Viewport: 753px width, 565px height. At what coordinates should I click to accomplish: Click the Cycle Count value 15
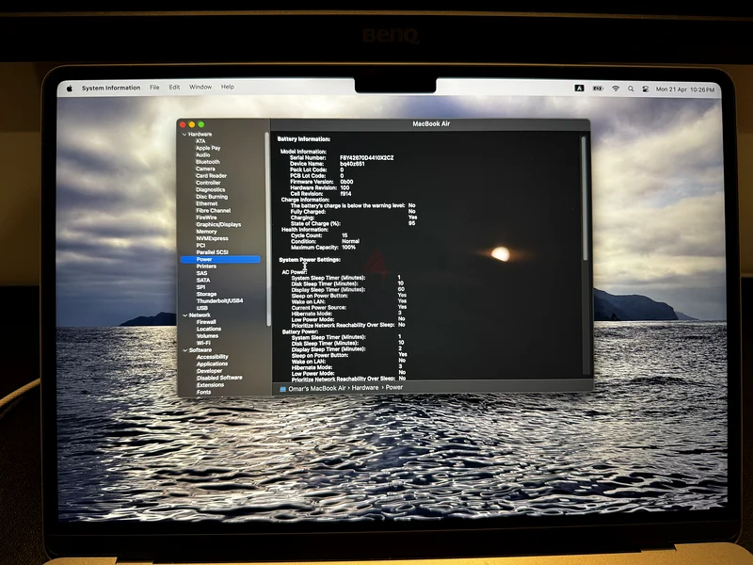click(344, 235)
